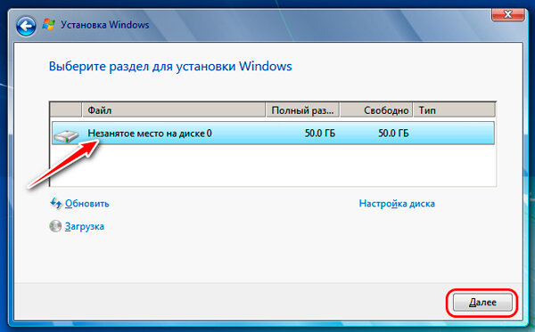Open the Загрузка driver link

pos(85,226)
